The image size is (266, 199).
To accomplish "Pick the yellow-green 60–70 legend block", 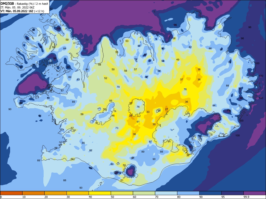I will (144, 193).
